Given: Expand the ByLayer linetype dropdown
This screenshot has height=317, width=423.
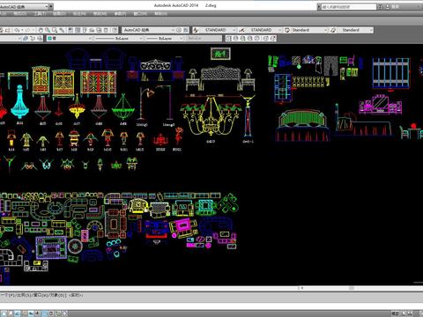Looking at the screenshot, I should click(x=119, y=38).
